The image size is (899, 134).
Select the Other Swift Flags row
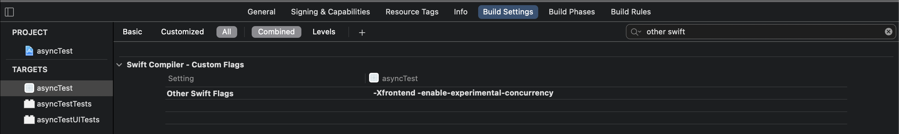(506, 93)
